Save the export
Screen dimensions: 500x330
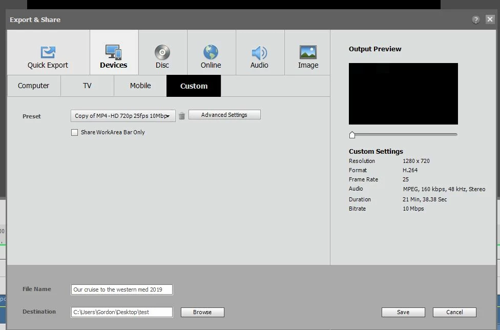click(403, 312)
